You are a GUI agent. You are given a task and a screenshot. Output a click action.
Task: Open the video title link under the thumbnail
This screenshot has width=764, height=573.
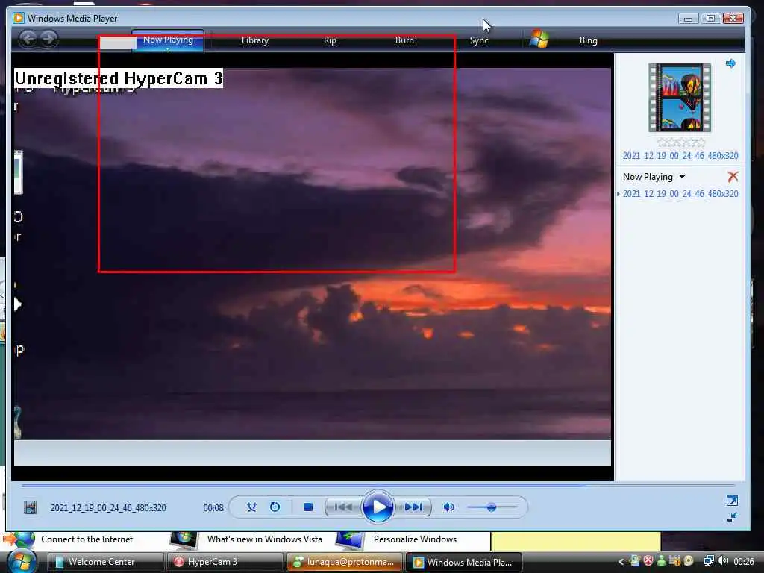(x=680, y=156)
